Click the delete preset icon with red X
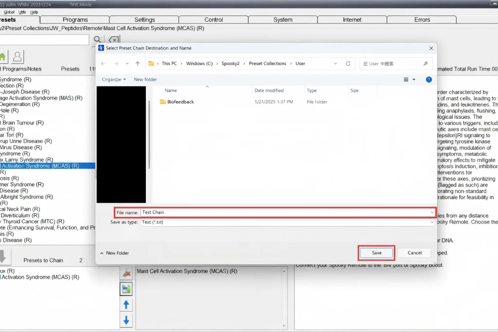 (x=126, y=273)
